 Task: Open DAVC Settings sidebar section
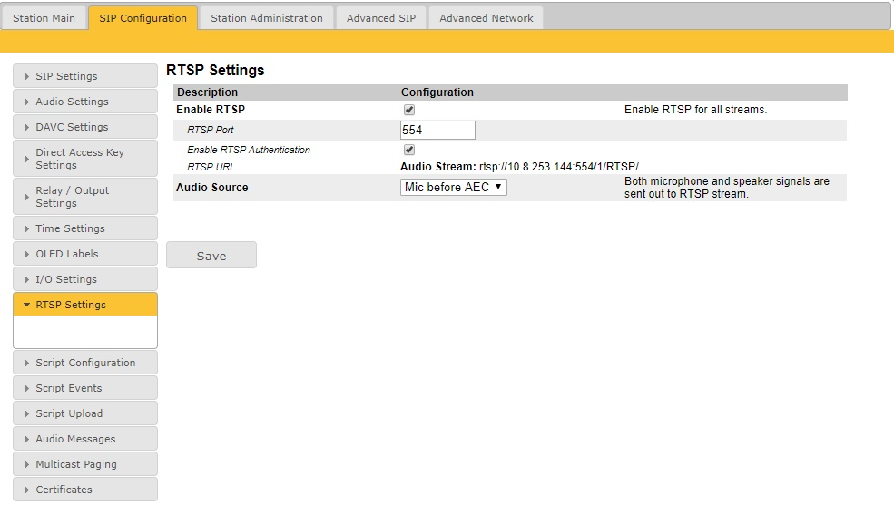(x=85, y=127)
